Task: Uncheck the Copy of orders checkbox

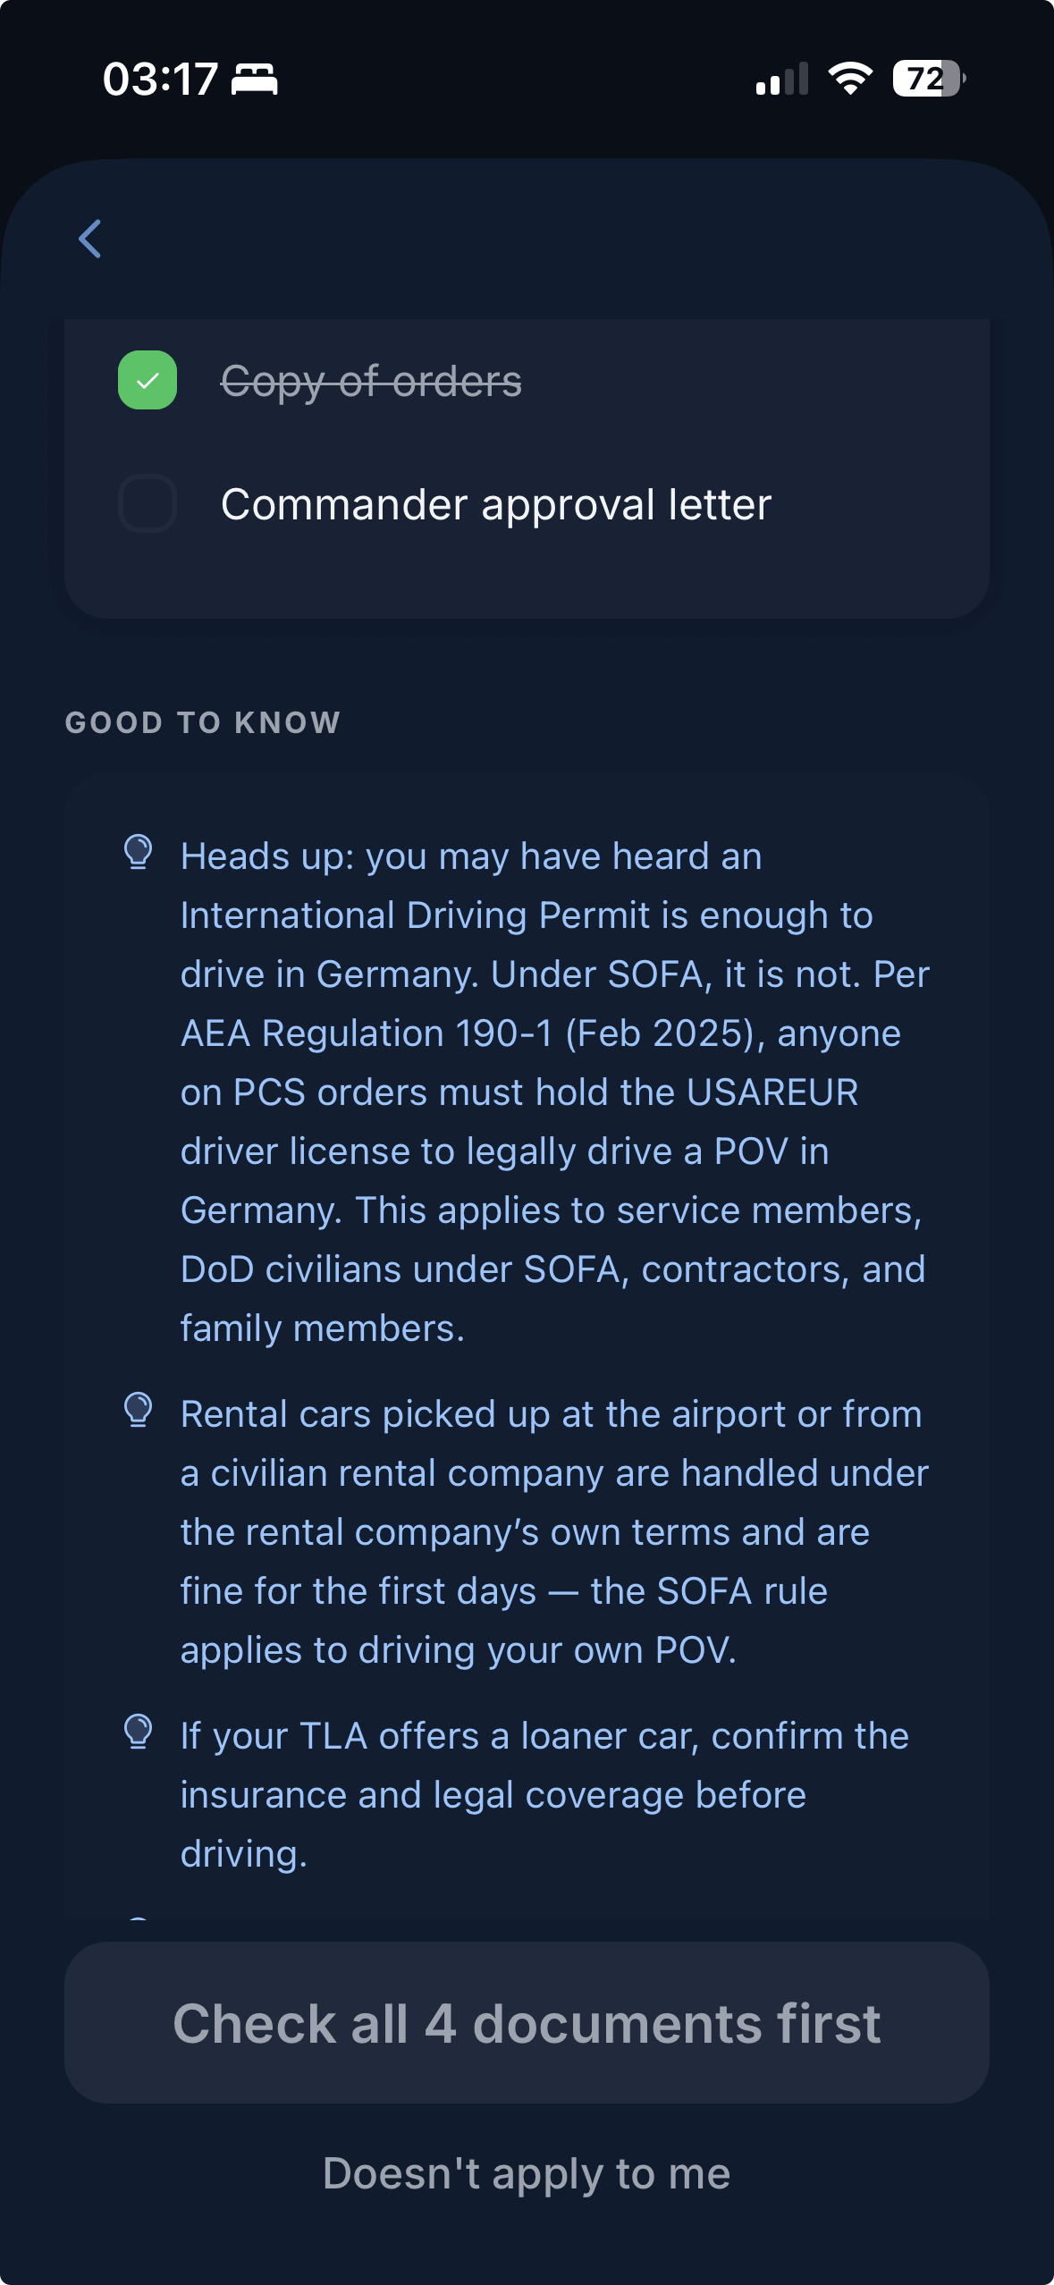Action: tap(148, 380)
